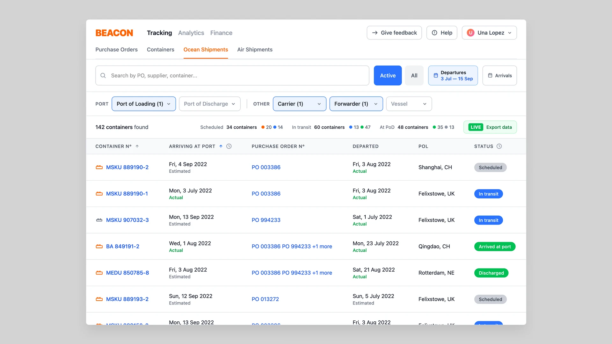This screenshot has height=344, width=612.
Task: Open the Analytics section
Action: 191,33
